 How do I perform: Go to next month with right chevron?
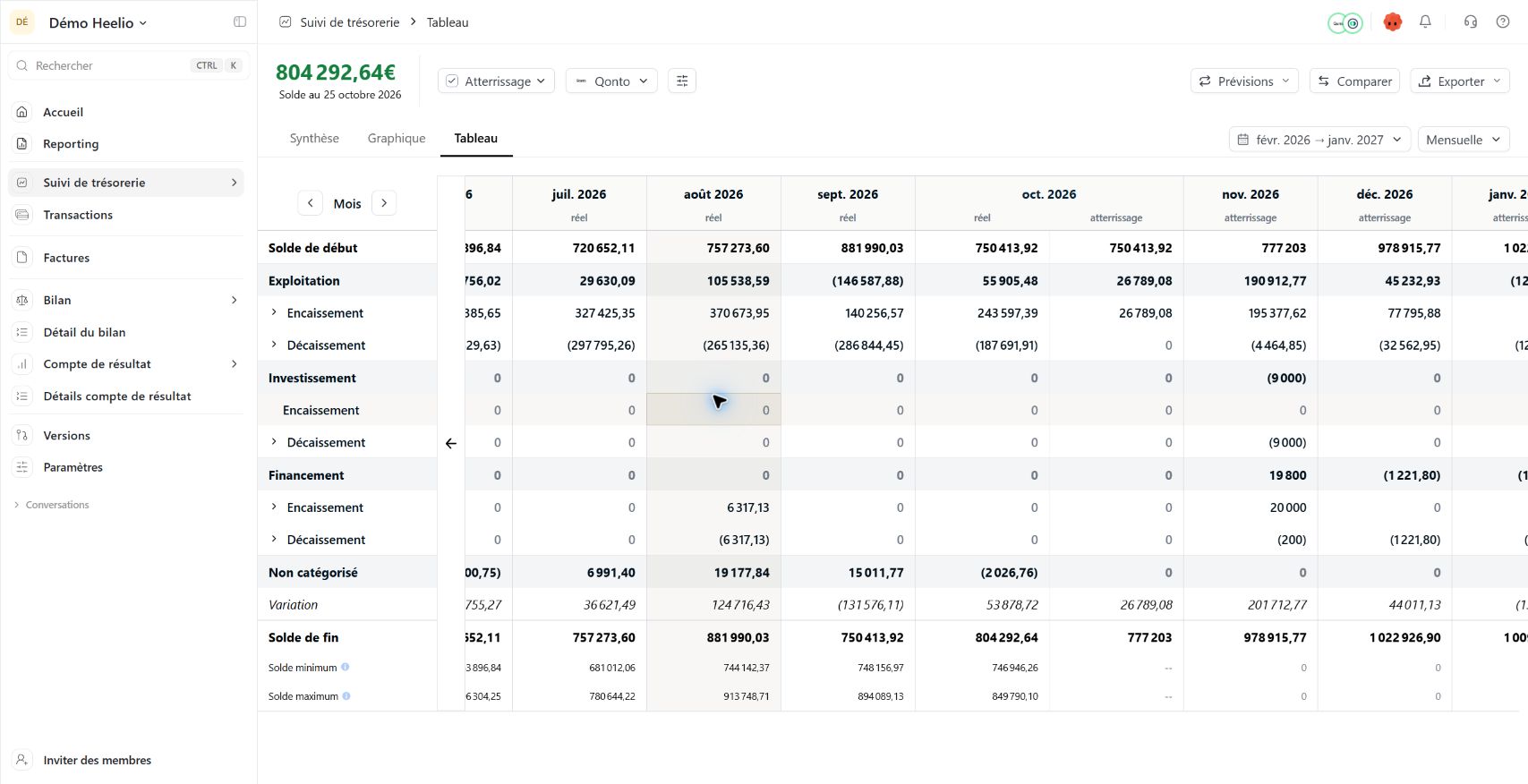[x=384, y=203]
